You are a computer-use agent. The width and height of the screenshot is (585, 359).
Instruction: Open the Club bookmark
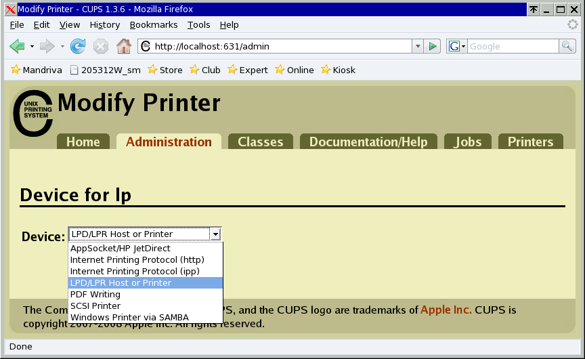tap(205, 70)
